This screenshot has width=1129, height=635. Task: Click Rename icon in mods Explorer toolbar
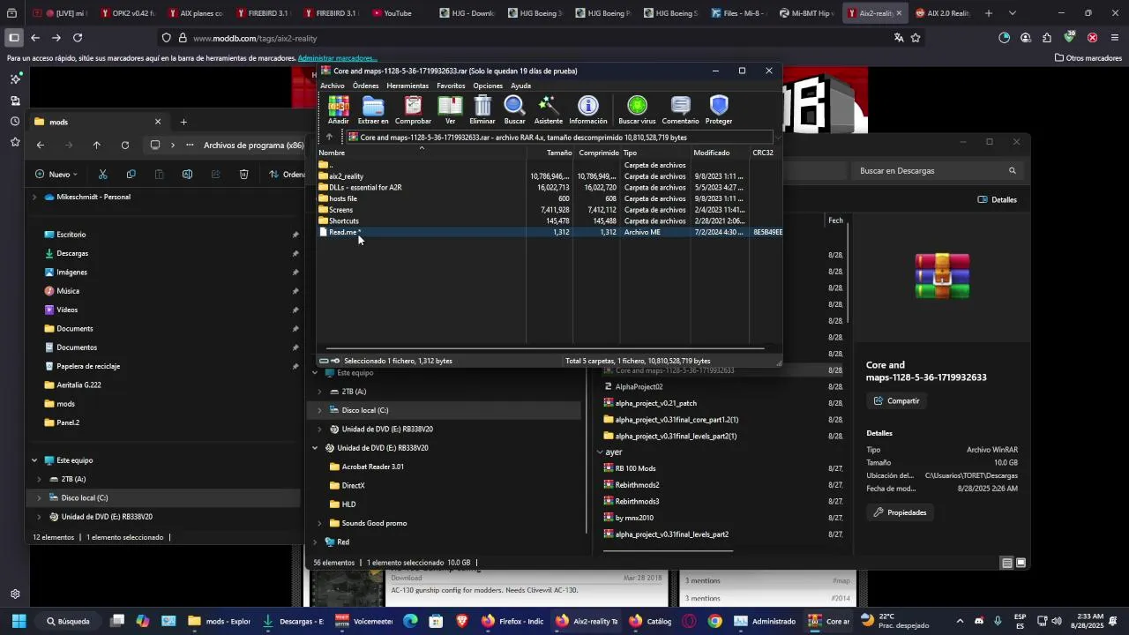(187, 175)
